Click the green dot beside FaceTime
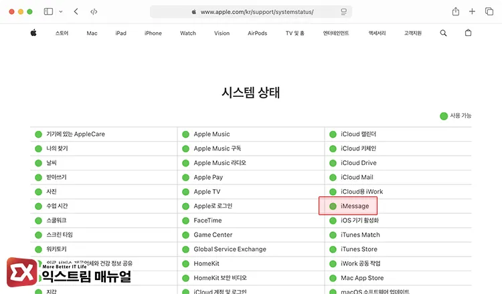The height and width of the screenshot is (294, 502). [185, 220]
